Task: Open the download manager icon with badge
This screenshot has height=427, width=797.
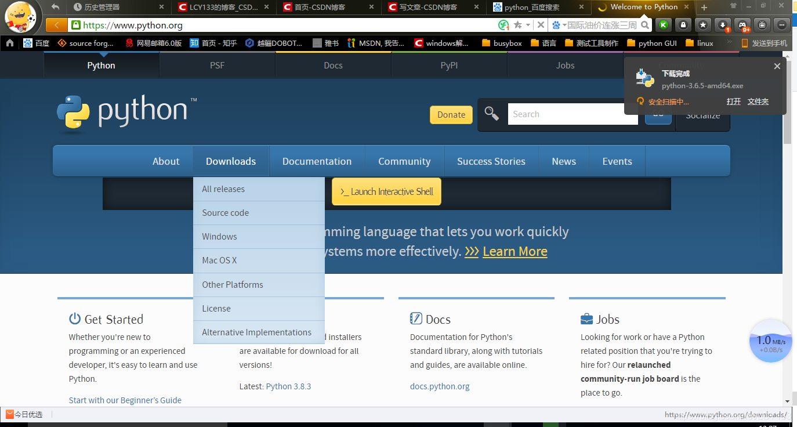Action: [723, 25]
